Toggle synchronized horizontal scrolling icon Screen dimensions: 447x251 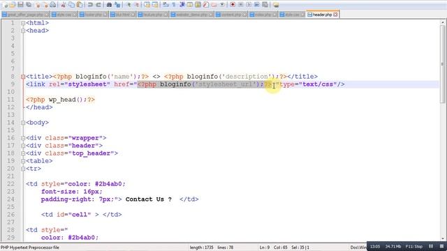(155, 5)
